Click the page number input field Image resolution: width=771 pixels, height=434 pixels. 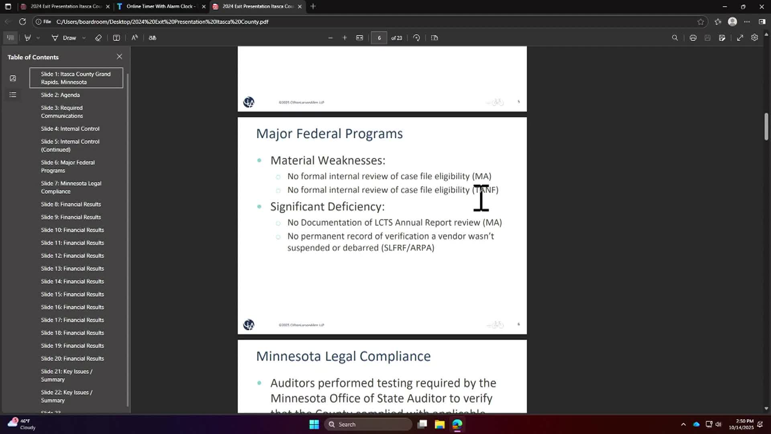[379, 38]
